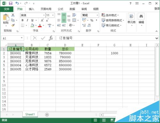Screen dimensions: 160x123
Task: Apply percent style
Action: pyautogui.click(x=92, y=20)
